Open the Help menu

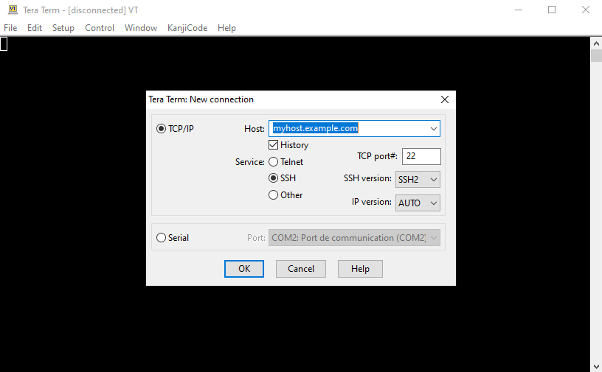(226, 28)
